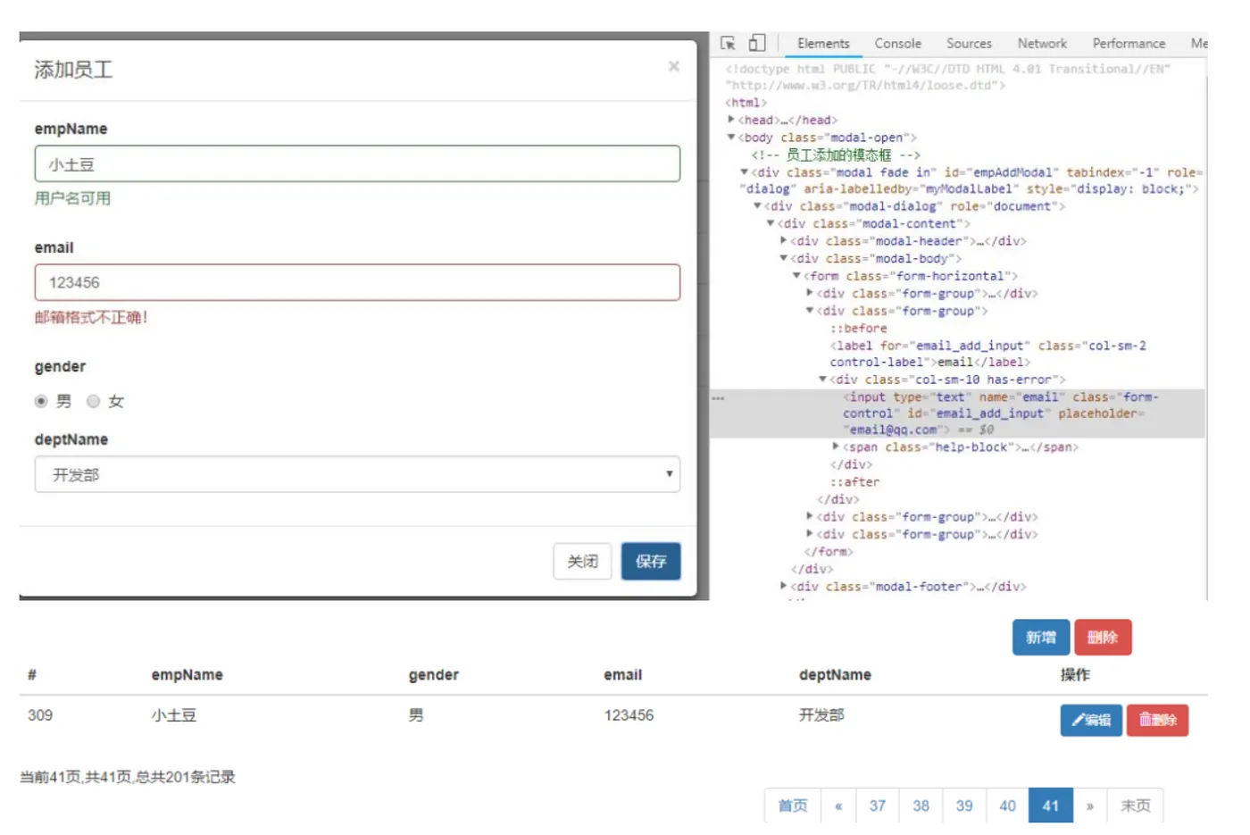Collapse the col-sm-10 has-error div node
This screenshot has height=835, width=1250.
822,380
